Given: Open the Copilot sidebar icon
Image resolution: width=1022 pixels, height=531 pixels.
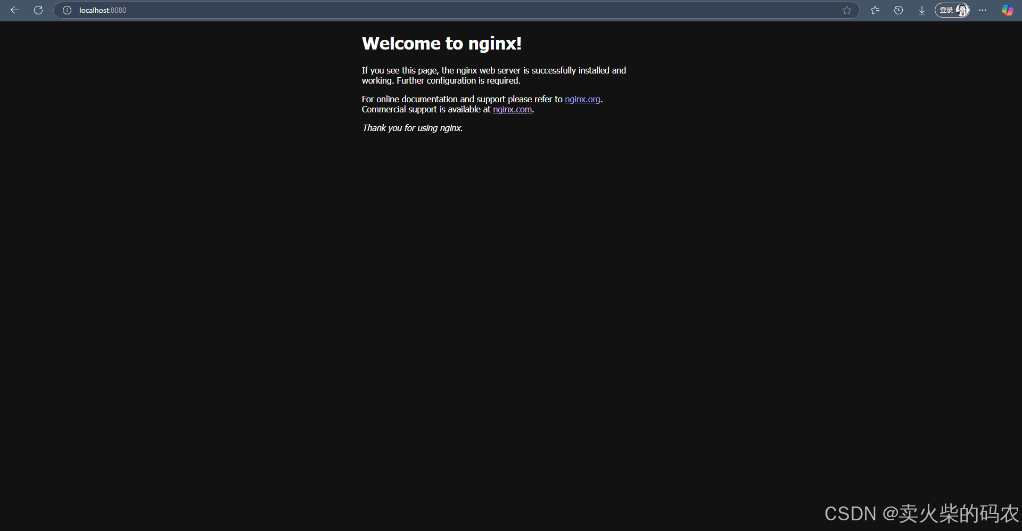Looking at the screenshot, I should (1008, 10).
